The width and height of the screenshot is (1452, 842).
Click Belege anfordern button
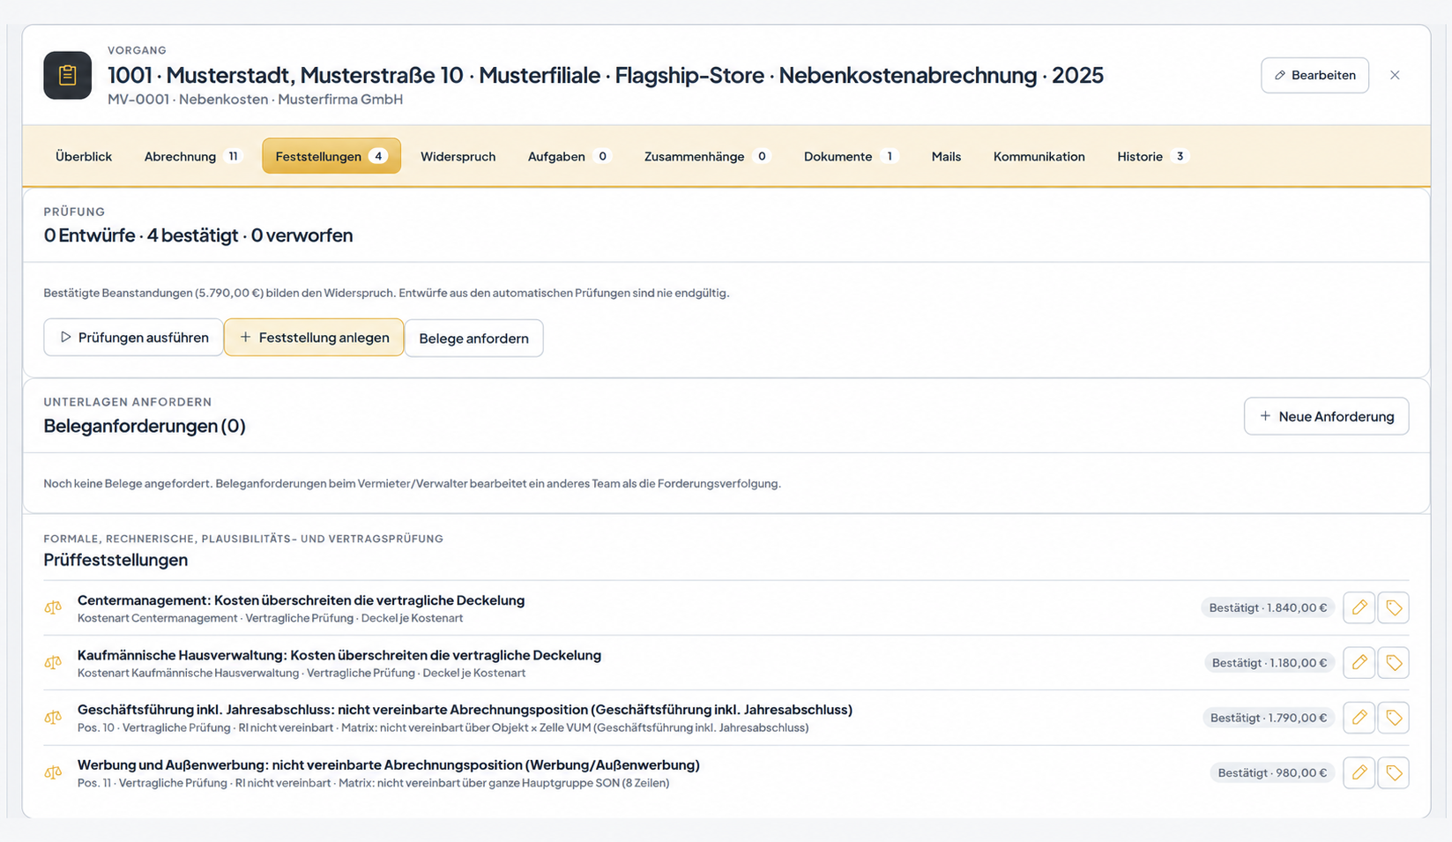[473, 339]
